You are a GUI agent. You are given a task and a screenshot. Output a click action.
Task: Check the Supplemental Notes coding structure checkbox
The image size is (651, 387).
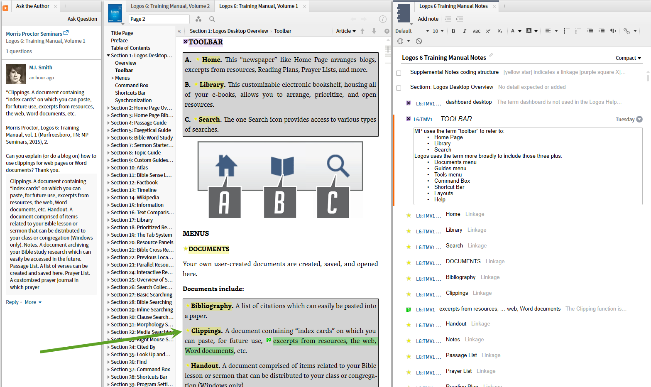[x=399, y=73]
